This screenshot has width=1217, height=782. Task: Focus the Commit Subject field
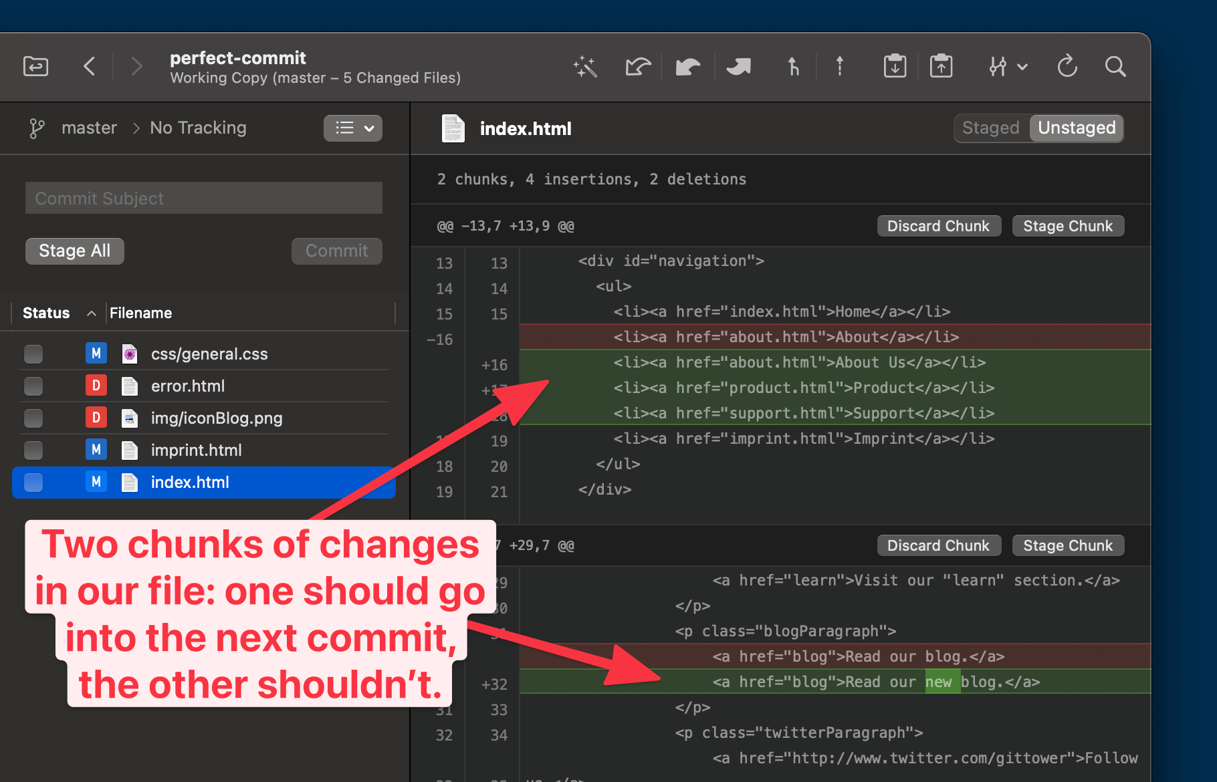(x=204, y=198)
